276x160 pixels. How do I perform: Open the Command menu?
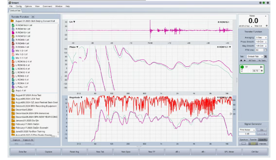47,7
